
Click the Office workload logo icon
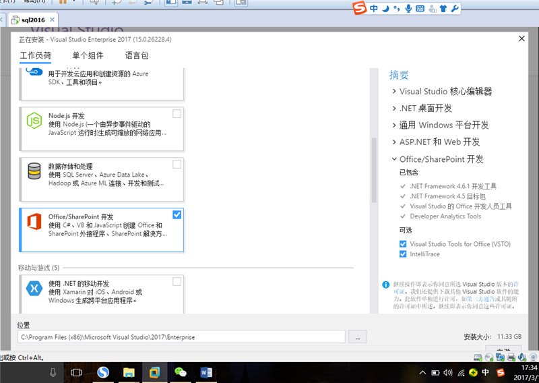[x=34, y=221]
